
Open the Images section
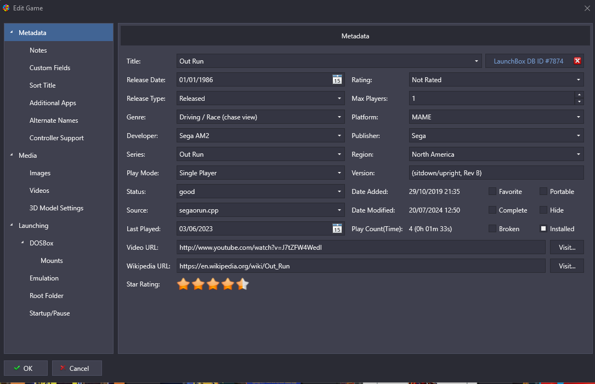40,173
